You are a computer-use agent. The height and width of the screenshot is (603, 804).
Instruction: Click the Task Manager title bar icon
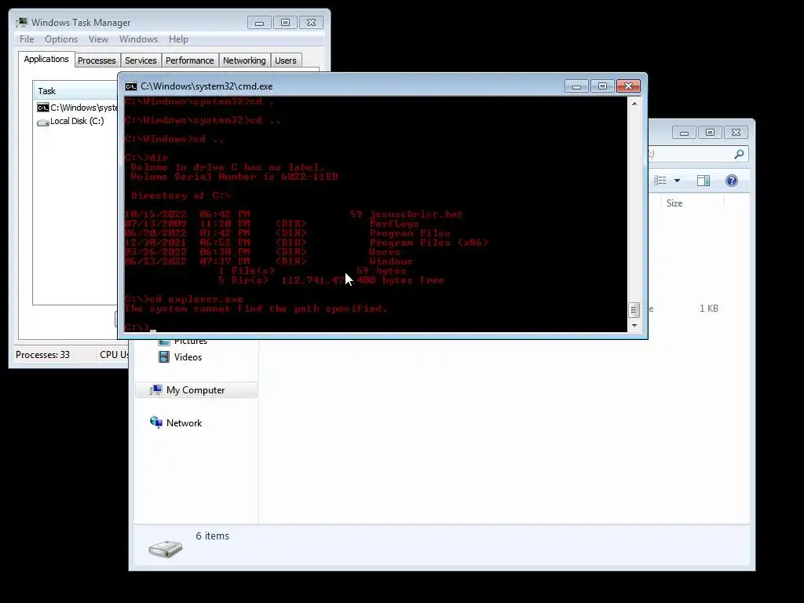tap(21, 23)
